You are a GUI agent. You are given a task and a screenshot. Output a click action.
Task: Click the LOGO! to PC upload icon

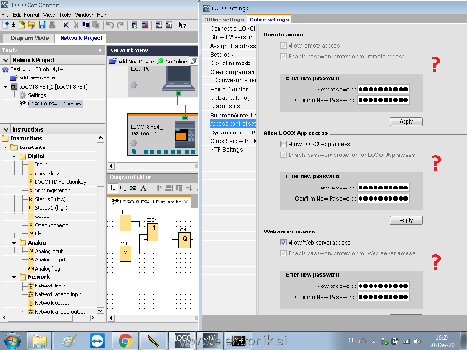click(x=169, y=25)
